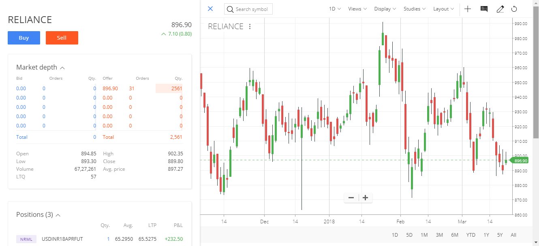Viewport: 539px width, 246px height.
Task: Select the 5Y range
Action: [x=500, y=235]
